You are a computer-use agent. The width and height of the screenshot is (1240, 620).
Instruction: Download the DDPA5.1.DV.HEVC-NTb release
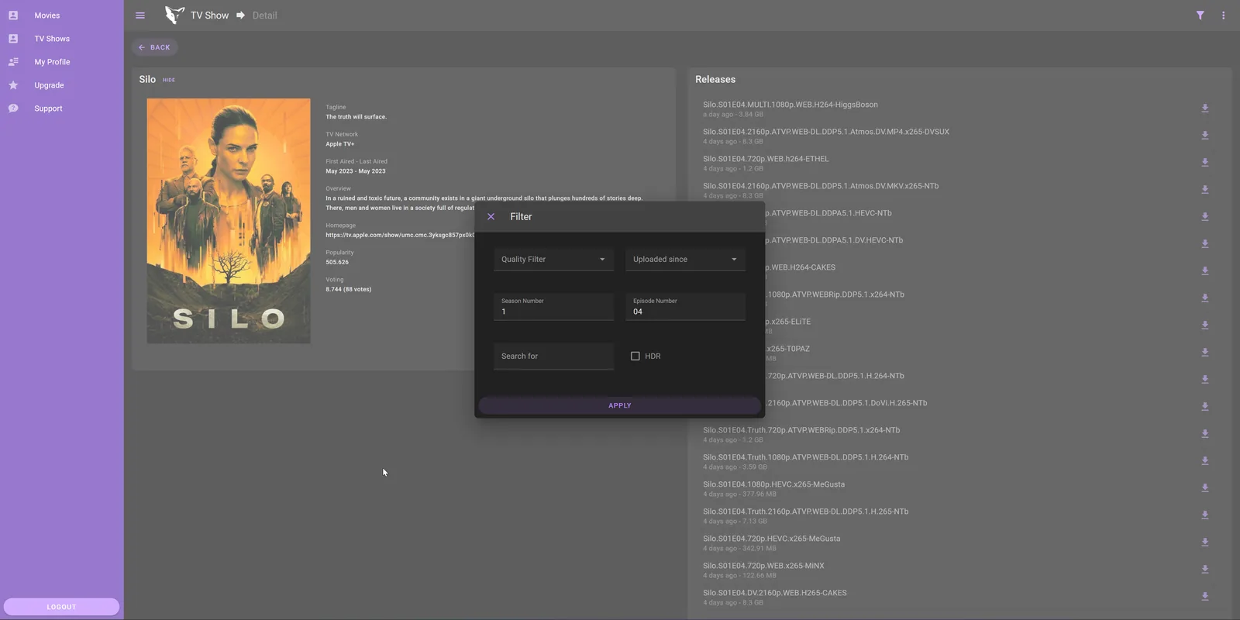pos(1204,244)
